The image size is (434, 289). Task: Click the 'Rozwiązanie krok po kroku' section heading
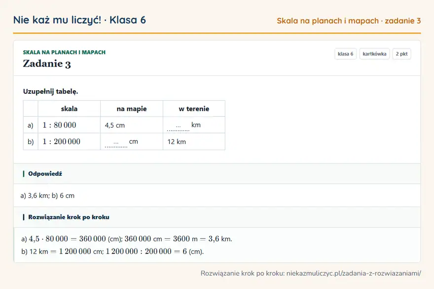69,217
